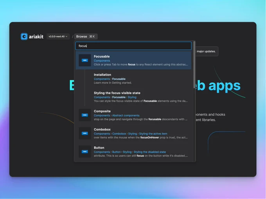
Task: Click the Focusable result thumbnail icon
Action: pyautogui.click(x=84, y=60)
